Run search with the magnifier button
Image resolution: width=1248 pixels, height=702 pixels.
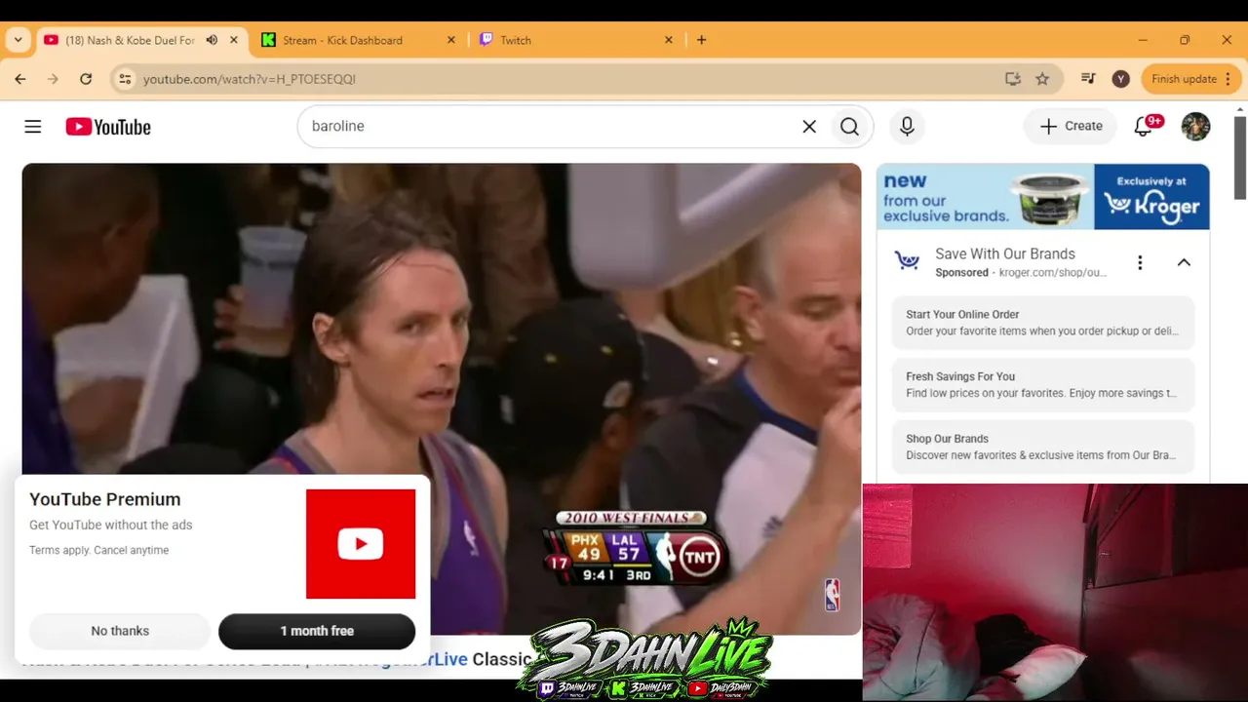click(x=849, y=127)
